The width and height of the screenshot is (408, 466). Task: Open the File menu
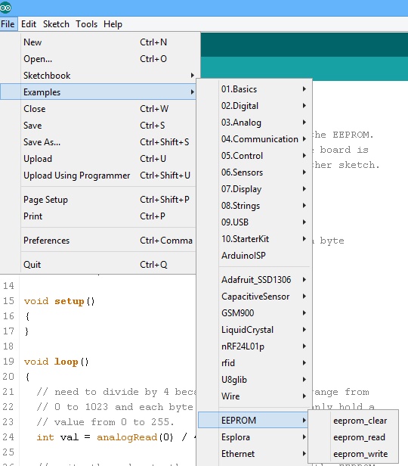pos(8,24)
